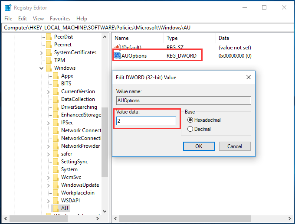
Task: Click the AUOptions DWORD value icon
Action: [x=117, y=55]
